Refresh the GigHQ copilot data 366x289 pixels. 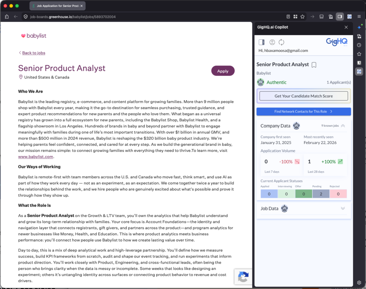point(281,42)
